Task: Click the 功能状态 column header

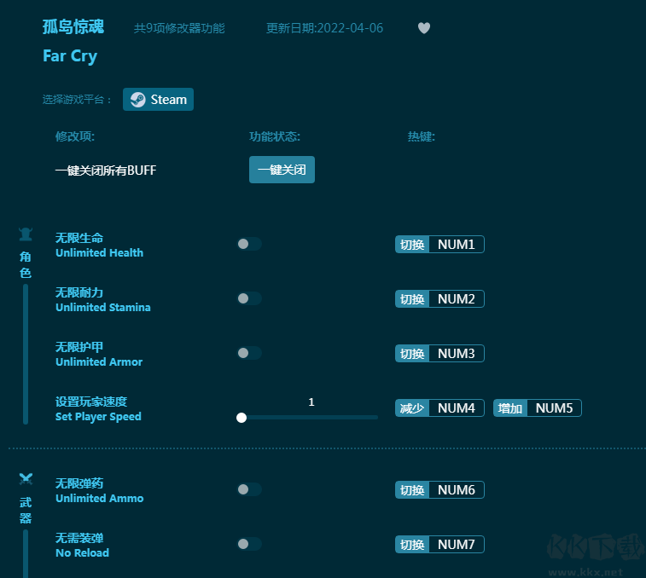Action: 275,136
